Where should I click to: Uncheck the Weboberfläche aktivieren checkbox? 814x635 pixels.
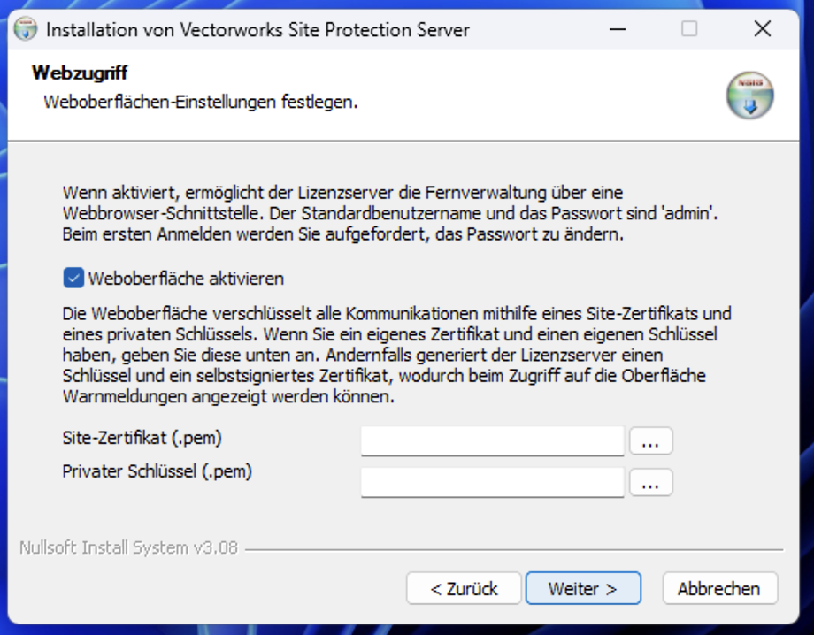click(x=73, y=278)
